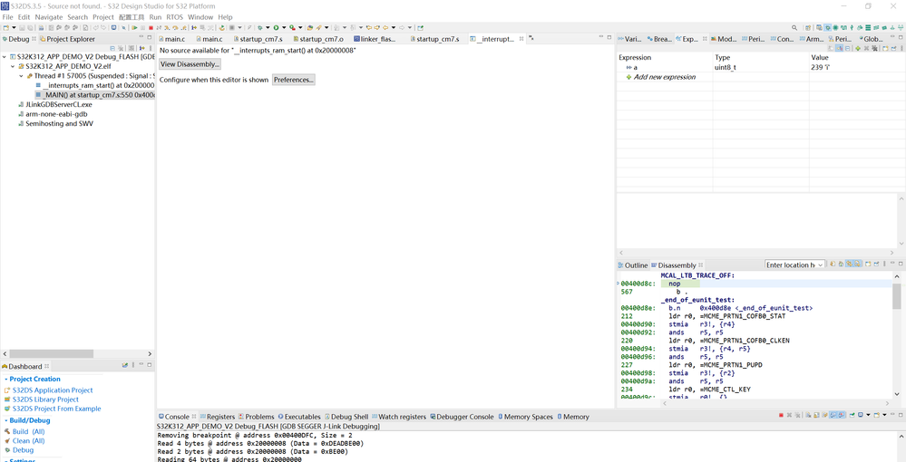Image resolution: width=906 pixels, height=462 pixels.
Task: Click Go to Program Counter home icon in Disassembly
Action: [x=841, y=264]
